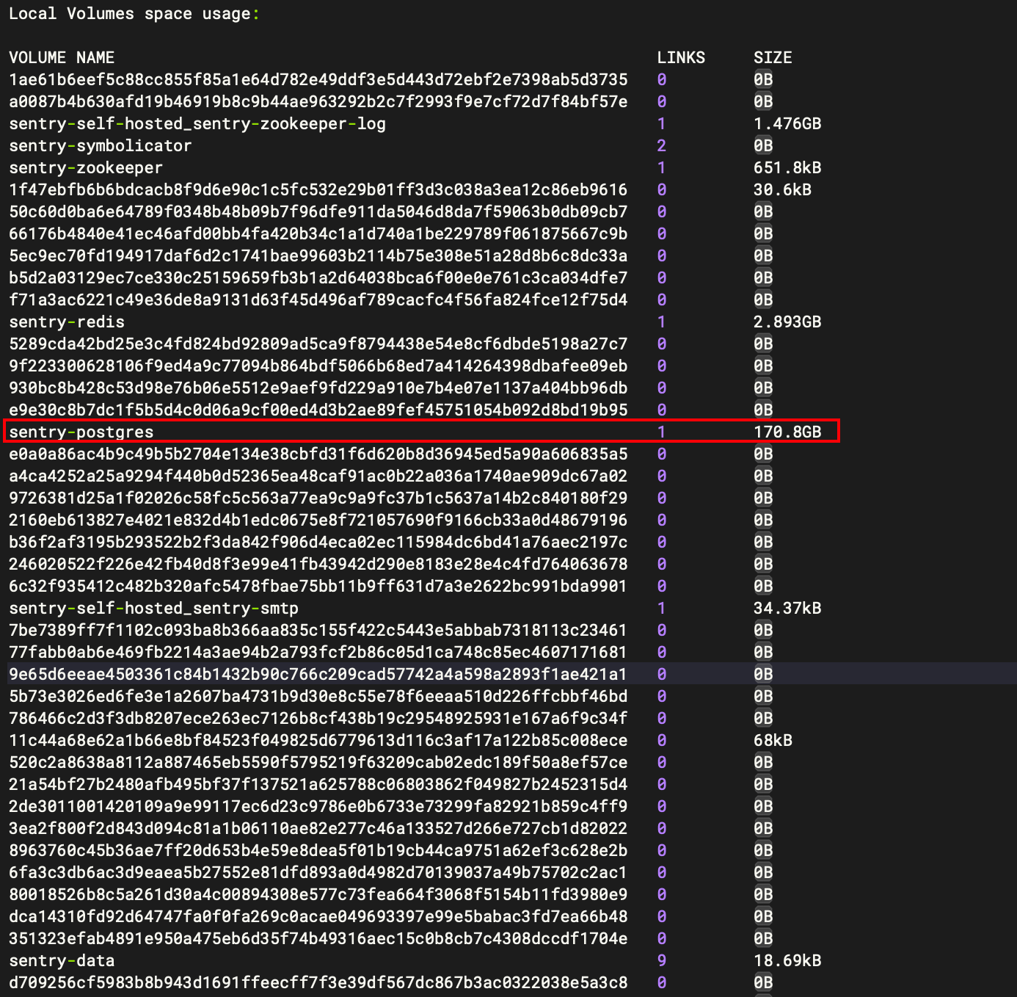Select the sentry-symbolicator volume name
This screenshot has height=997, width=1017.
click(100, 145)
